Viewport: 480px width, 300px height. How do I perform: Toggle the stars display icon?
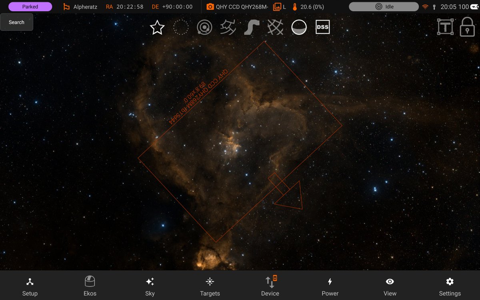(157, 27)
